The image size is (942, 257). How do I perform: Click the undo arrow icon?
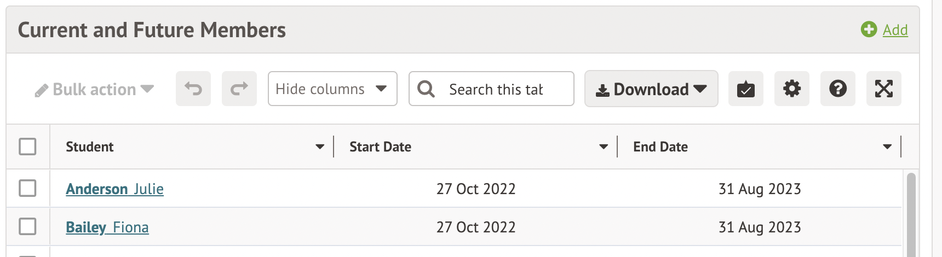point(193,89)
